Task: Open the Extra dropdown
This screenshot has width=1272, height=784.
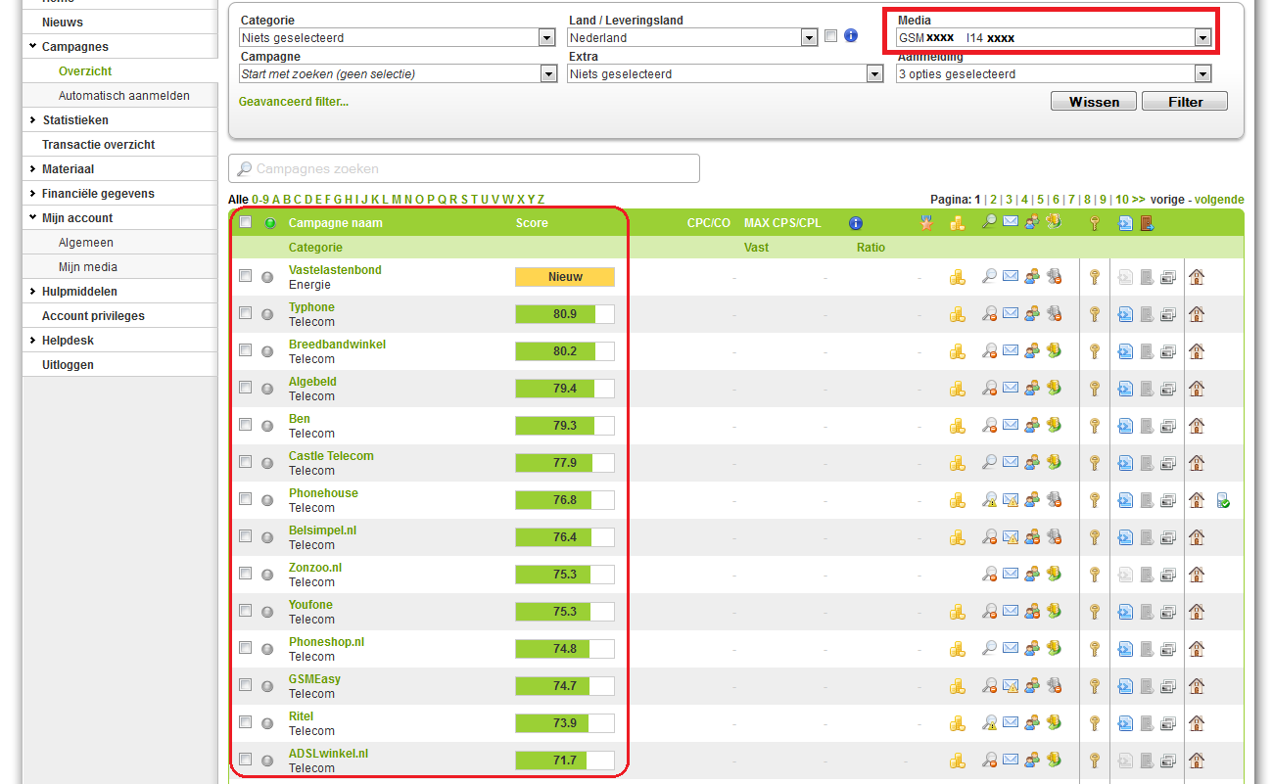Action: pos(725,73)
